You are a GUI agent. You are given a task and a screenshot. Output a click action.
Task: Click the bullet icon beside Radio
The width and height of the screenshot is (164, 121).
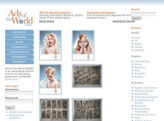coord(132,44)
